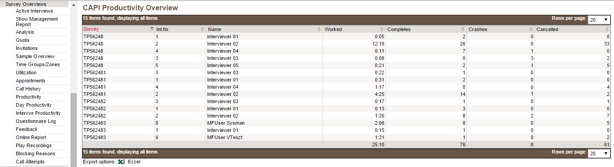The width and height of the screenshot is (614, 167).
Task: Click total worked time 25:10
Action: click(378, 144)
